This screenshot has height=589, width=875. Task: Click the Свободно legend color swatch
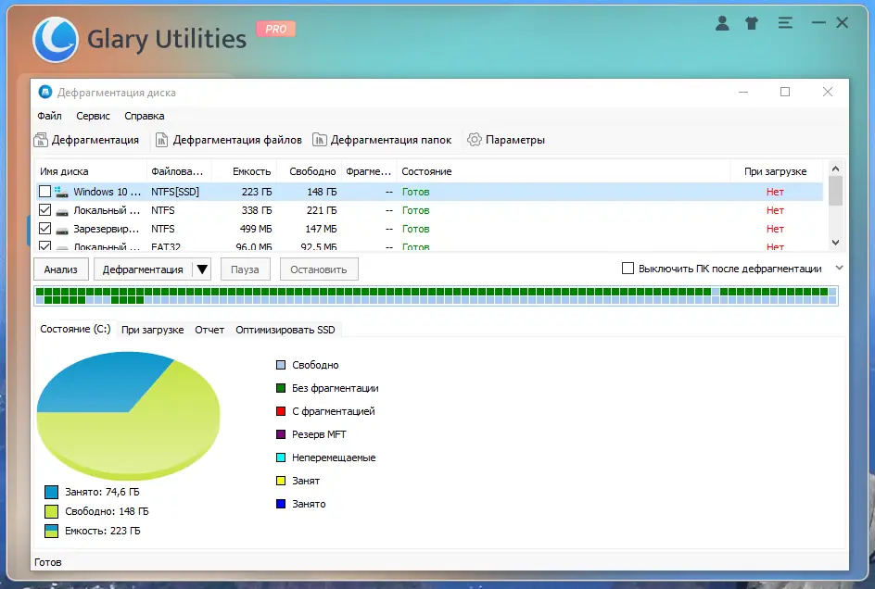click(x=281, y=365)
